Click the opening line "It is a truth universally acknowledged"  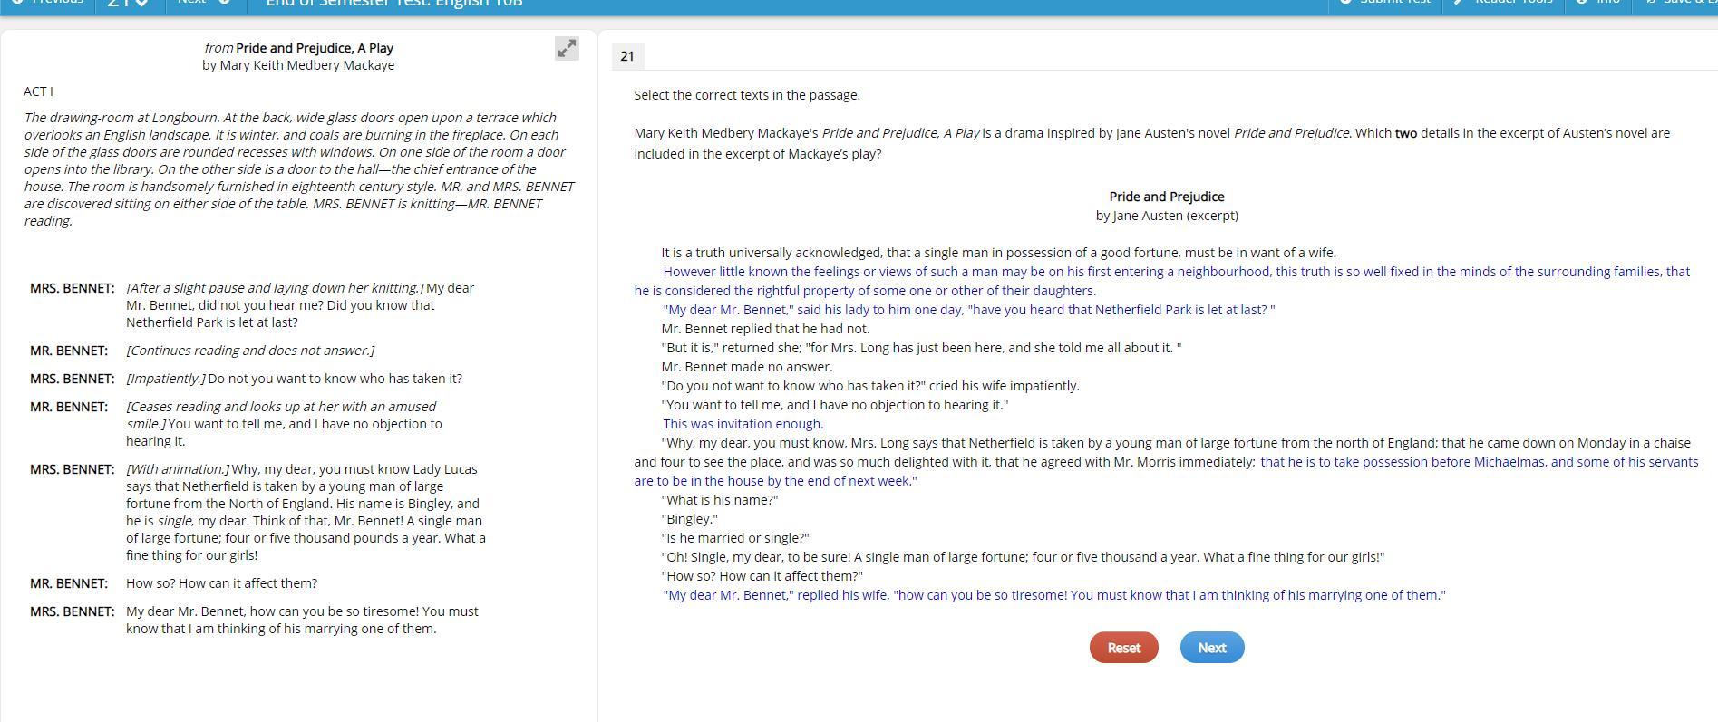pyautogui.click(x=999, y=253)
